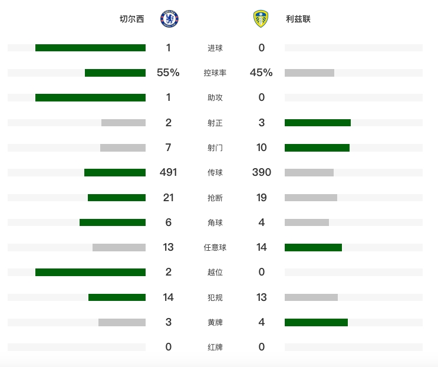The height and width of the screenshot is (367, 438).
Task: Click Chelsea's pass count 491
Action: (169, 172)
